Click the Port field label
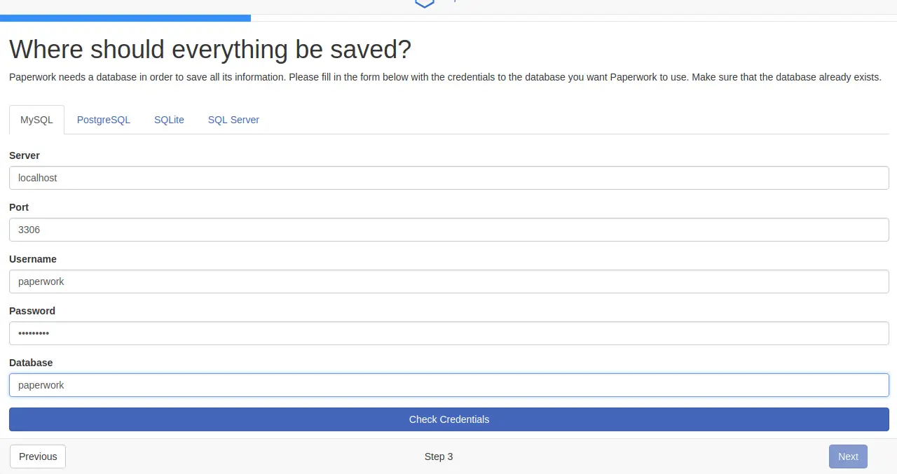 [x=19, y=207]
